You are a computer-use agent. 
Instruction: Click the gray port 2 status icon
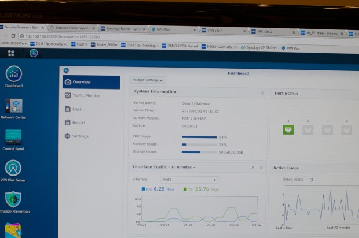tap(307, 130)
